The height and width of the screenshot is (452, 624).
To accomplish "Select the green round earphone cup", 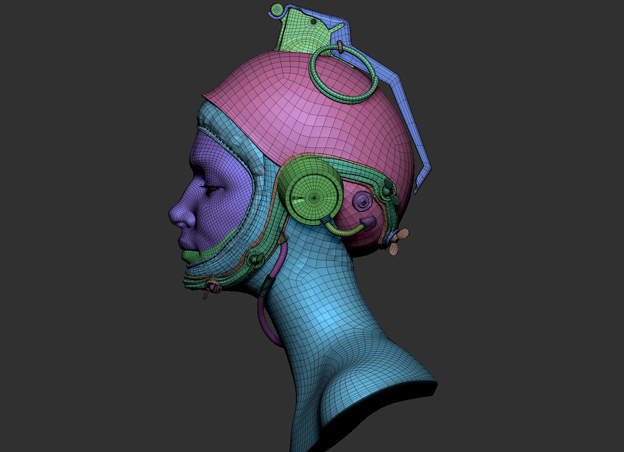I will click(311, 191).
